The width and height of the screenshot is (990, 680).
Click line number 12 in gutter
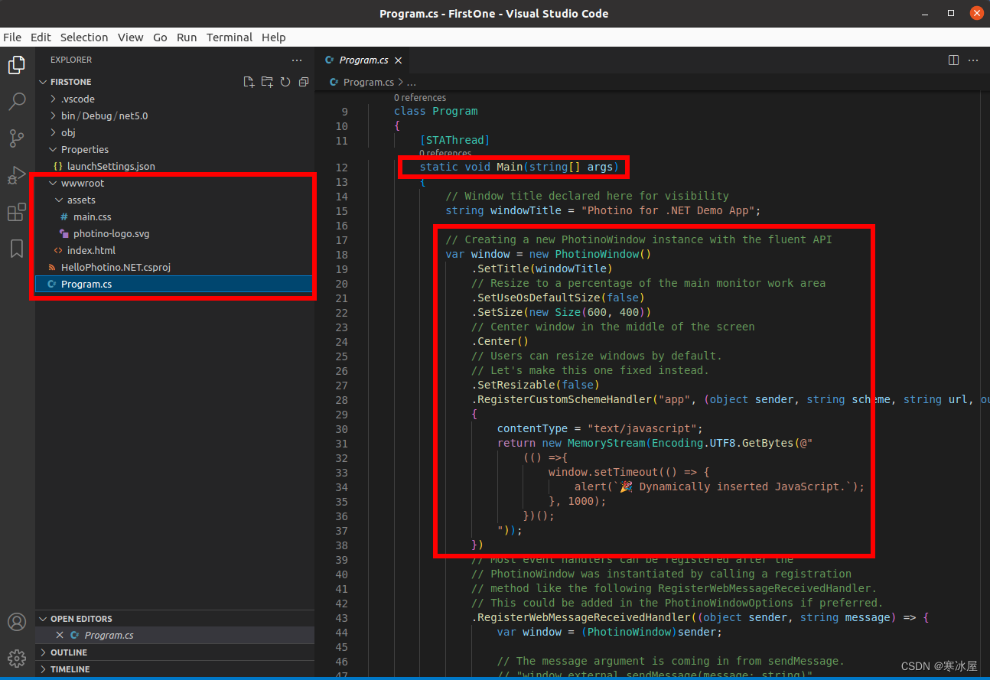(x=340, y=167)
